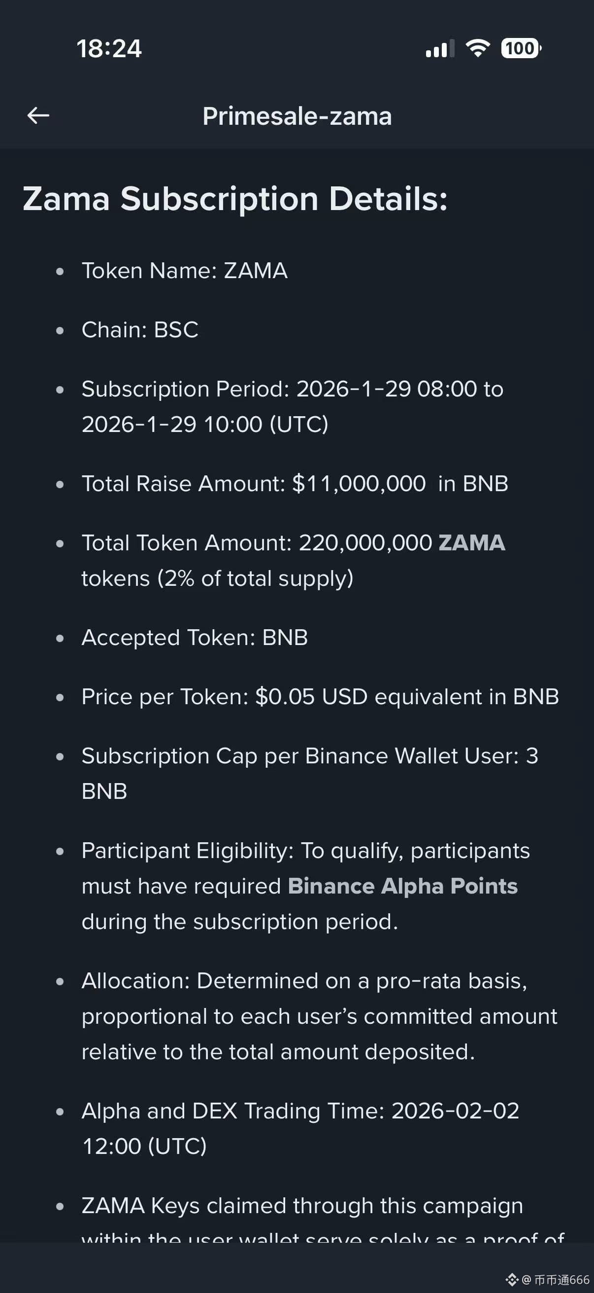Screen dimensions: 594x1293
Task: Tap the 18:24 clock in status bar
Action: point(109,49)
